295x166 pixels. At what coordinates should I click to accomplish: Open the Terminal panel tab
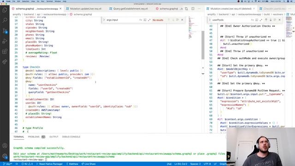(18, 136)
